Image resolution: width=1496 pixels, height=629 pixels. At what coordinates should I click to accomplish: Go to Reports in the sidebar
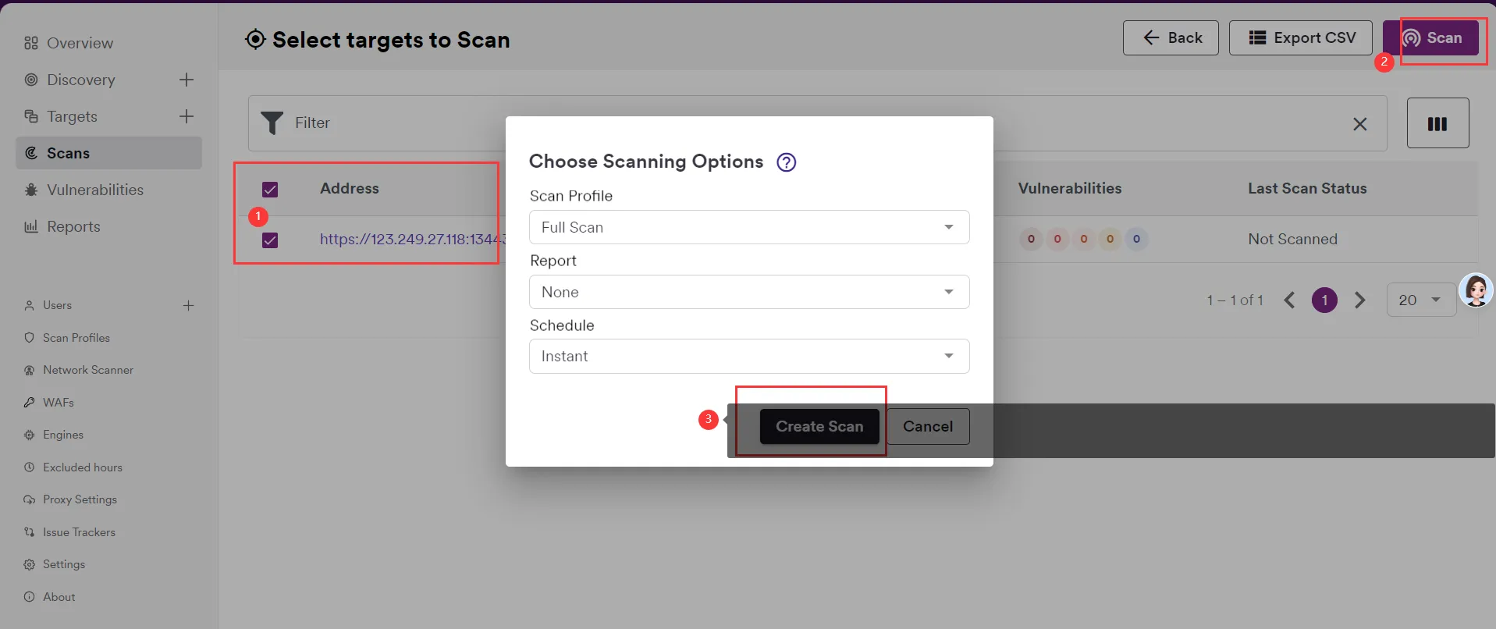coord(73,226)
